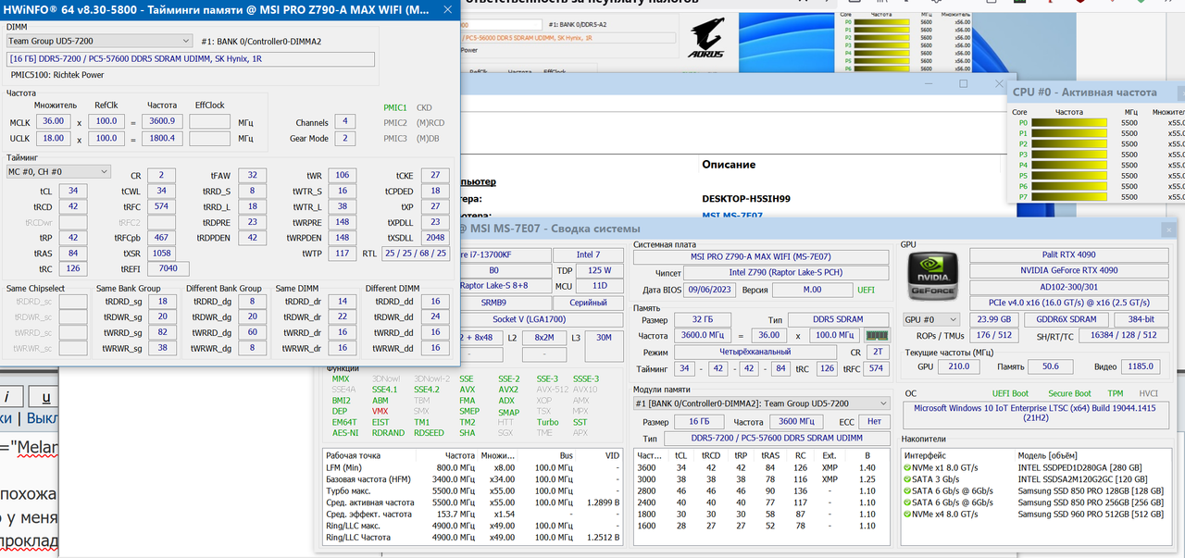The width and height of the screenshot is (1185, 558).
Task: Click the red VMX feature flag
Action: 380,411
